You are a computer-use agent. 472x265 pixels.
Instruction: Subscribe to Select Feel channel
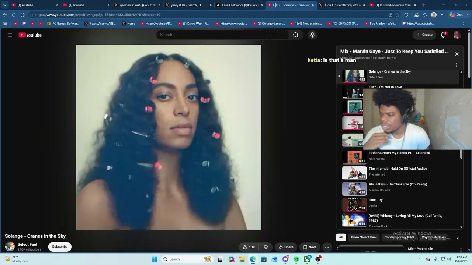coord(60,247)
